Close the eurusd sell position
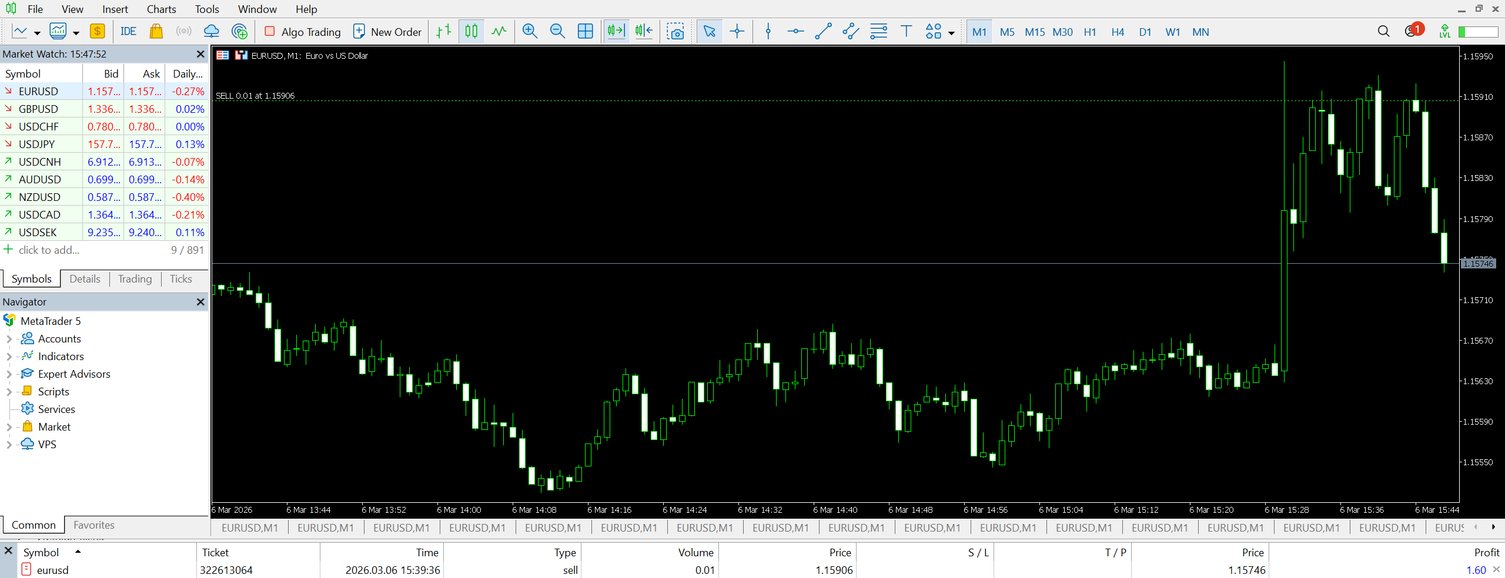 click(1496, 569)
